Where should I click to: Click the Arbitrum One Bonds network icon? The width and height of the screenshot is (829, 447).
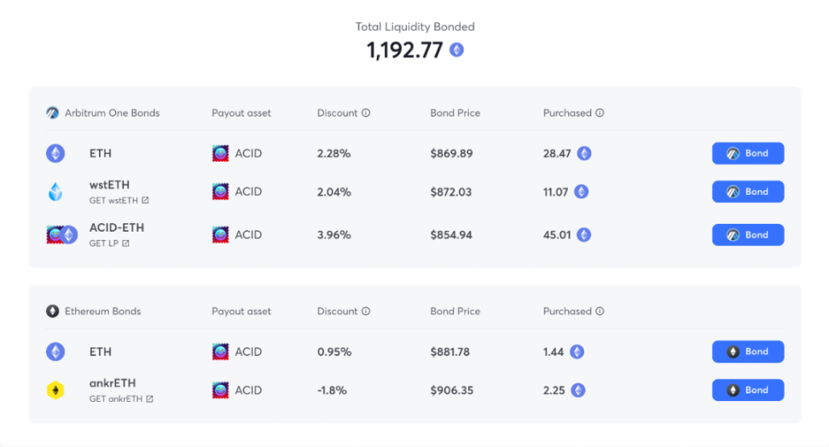[x=52, y=112]
